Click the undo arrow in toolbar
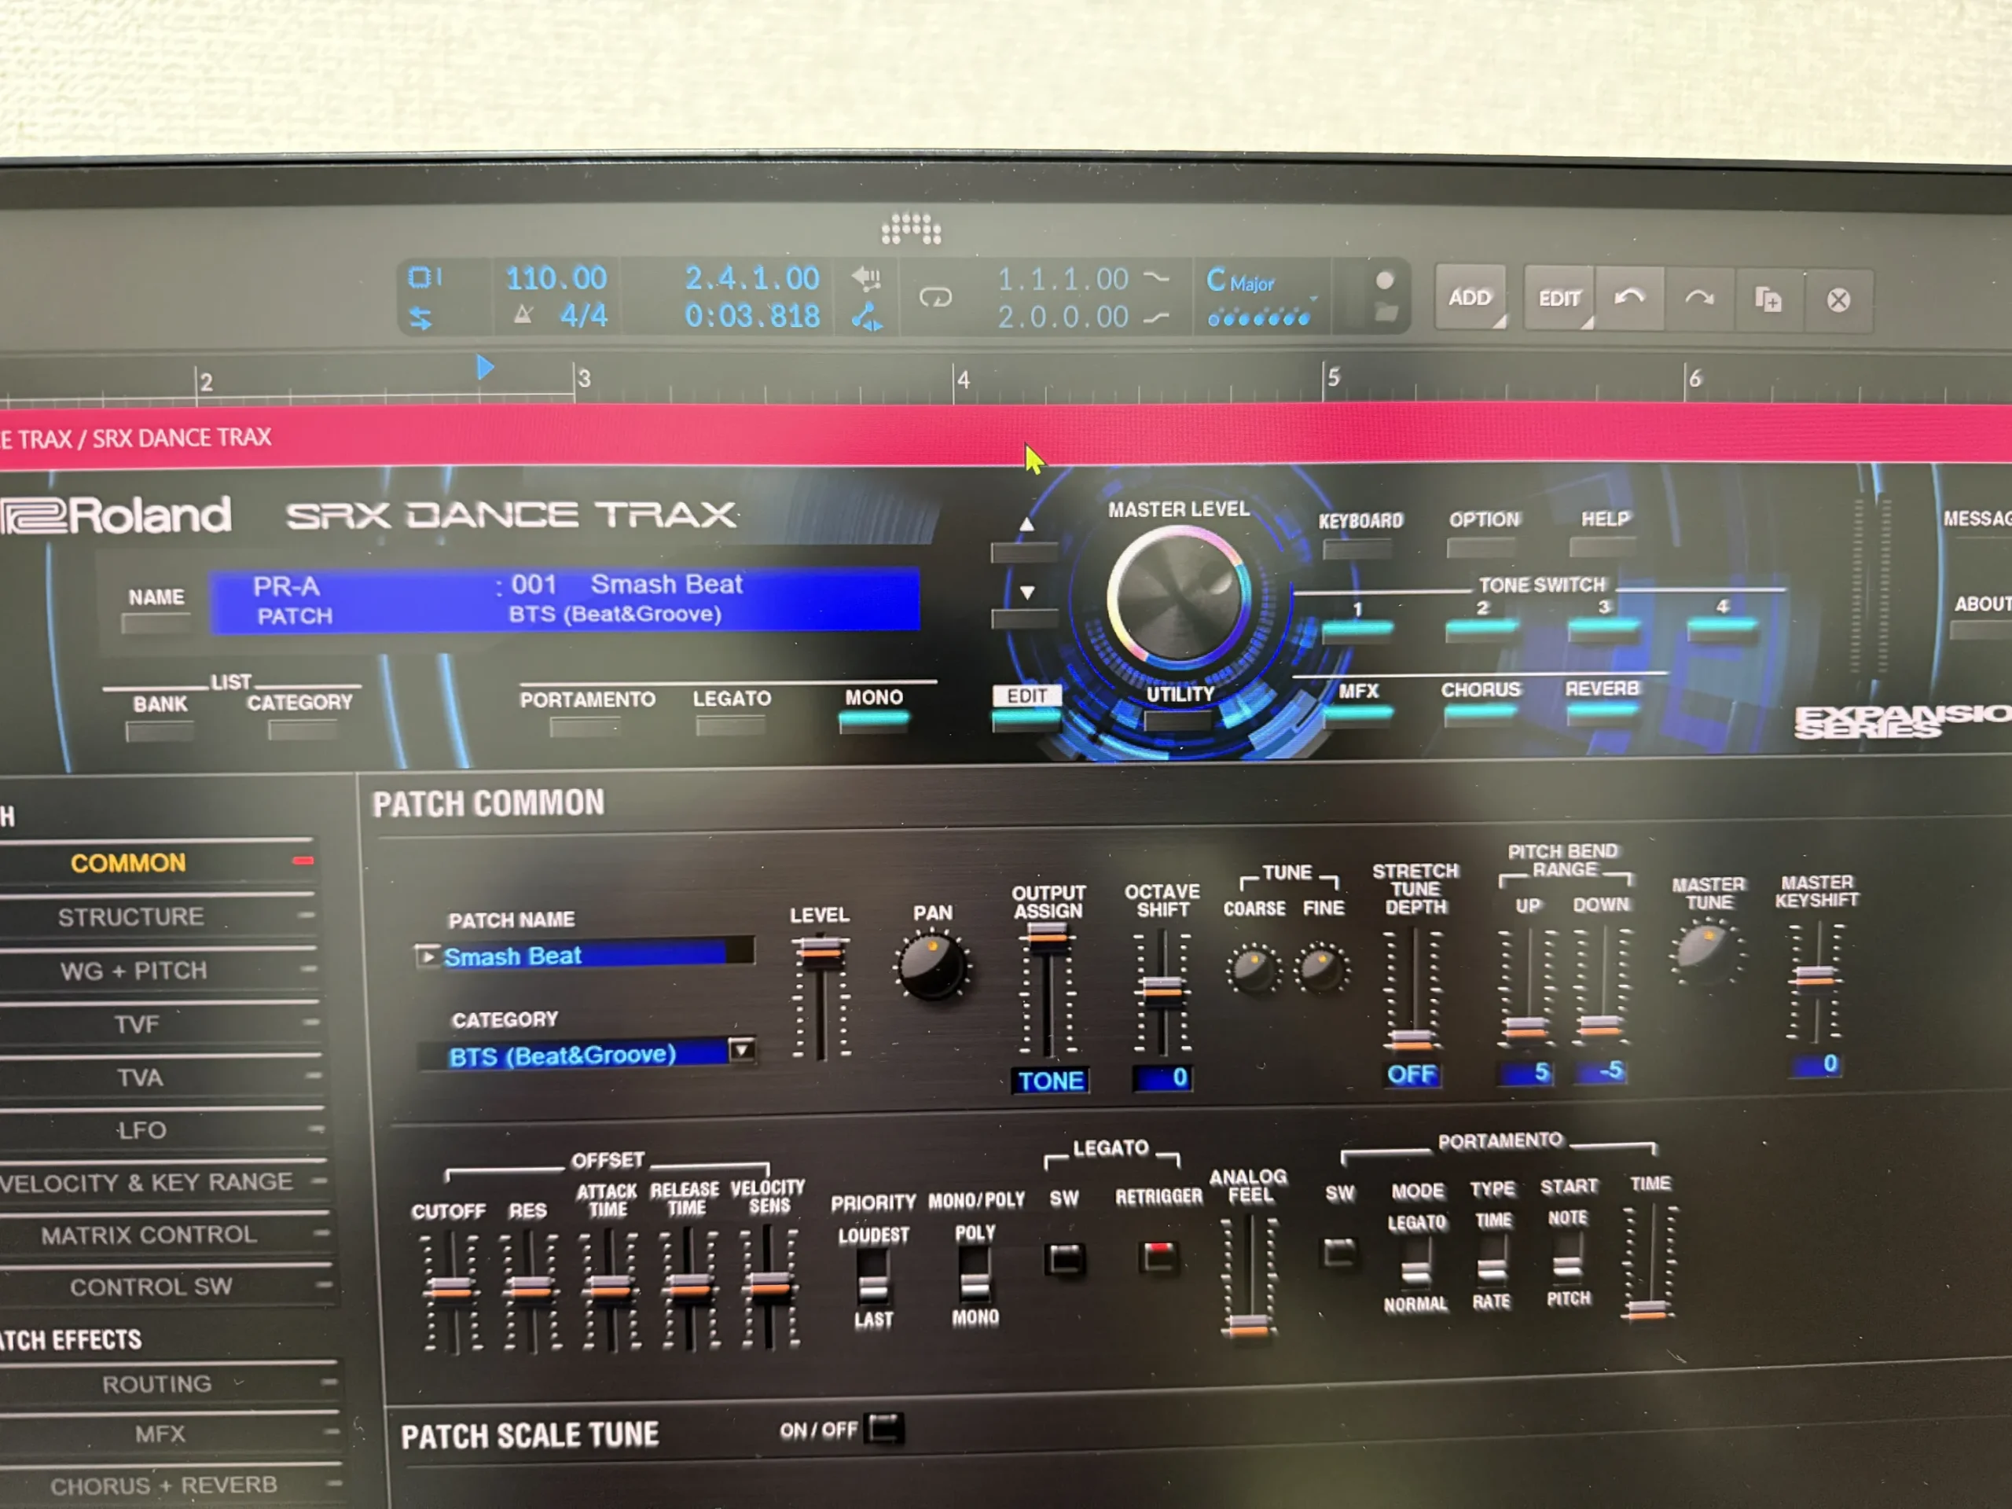2012x1509 pixels. click(1629, 297)
